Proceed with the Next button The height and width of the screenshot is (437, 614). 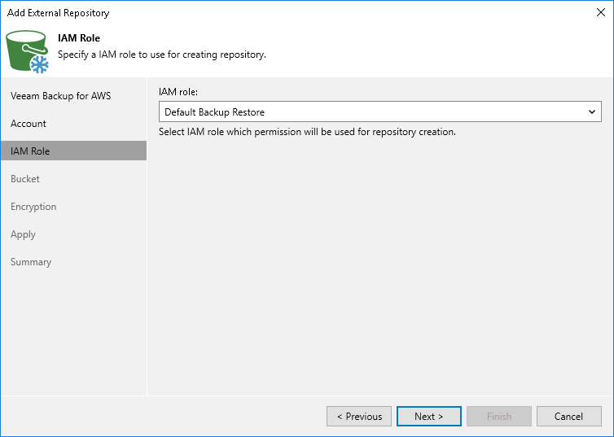click(x=429, y=417)
